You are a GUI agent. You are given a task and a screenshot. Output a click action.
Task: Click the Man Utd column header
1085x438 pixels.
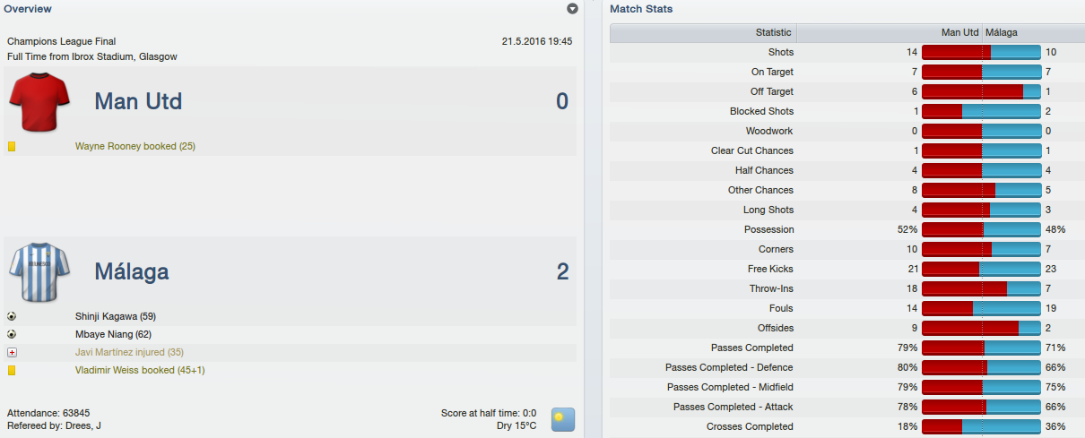click(890, 32)
